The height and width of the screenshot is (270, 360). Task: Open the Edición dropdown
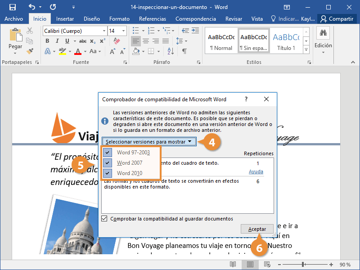323,45
